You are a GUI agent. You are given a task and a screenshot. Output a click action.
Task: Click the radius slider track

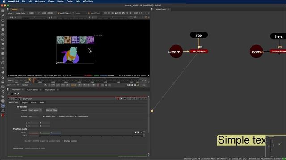[91, 136]
